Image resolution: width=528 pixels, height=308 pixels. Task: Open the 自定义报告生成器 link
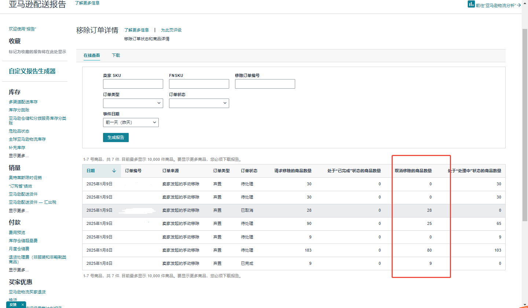[32, 71]
